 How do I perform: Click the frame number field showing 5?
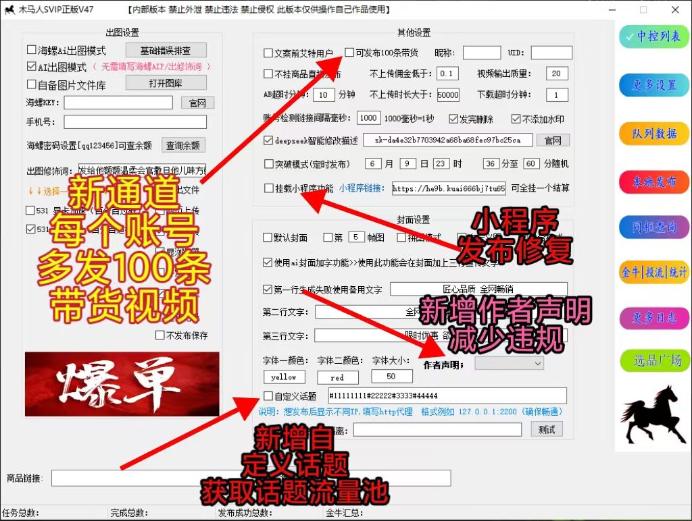pyautogui.click(x=356, y=237)
